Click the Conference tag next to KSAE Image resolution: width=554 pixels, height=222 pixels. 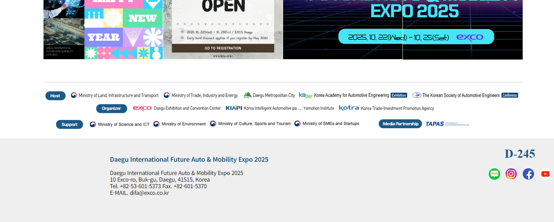tap(510, 95)
